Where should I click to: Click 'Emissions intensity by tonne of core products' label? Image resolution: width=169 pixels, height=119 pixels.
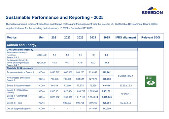tap(18, 63)
